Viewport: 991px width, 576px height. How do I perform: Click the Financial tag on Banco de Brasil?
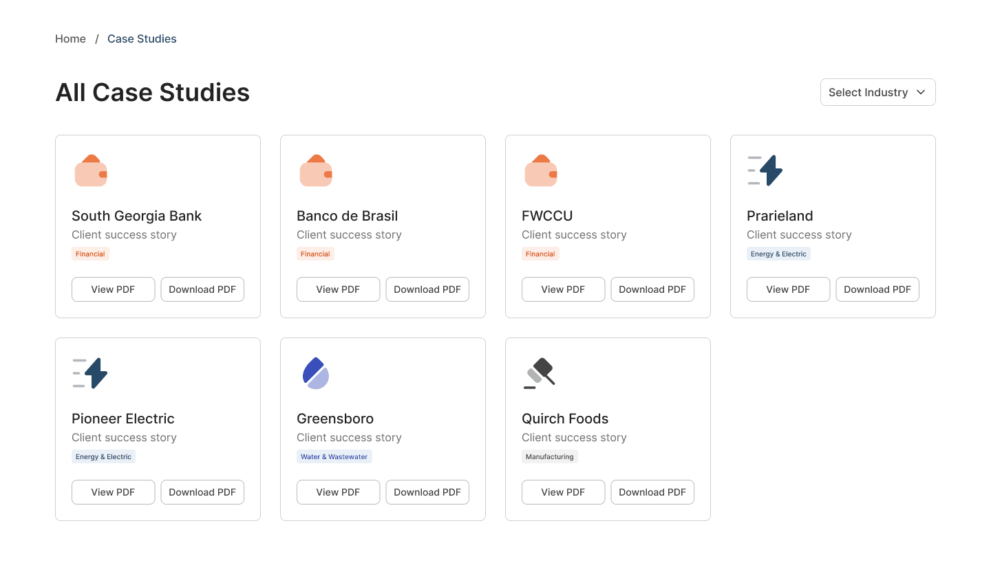[315, 254]
